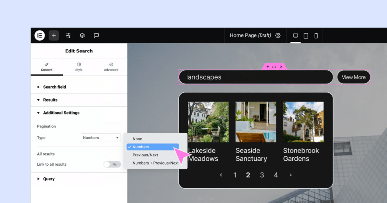
Task: Choose Numbers + Previous/Next option
Action: click(155, 163)
